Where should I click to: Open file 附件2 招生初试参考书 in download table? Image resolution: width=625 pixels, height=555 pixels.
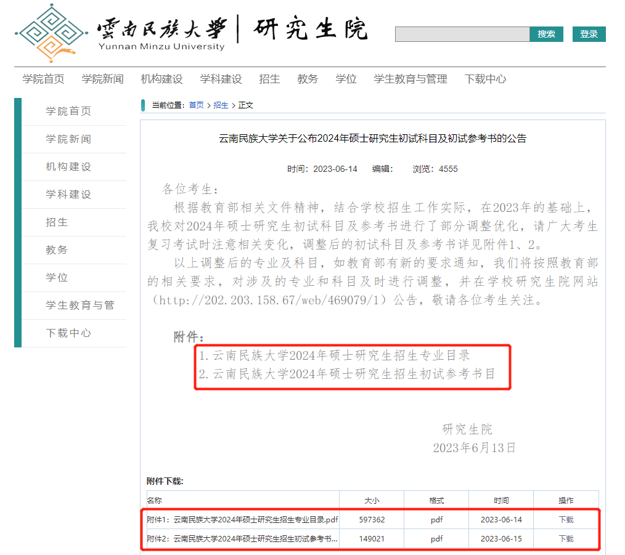242,538
